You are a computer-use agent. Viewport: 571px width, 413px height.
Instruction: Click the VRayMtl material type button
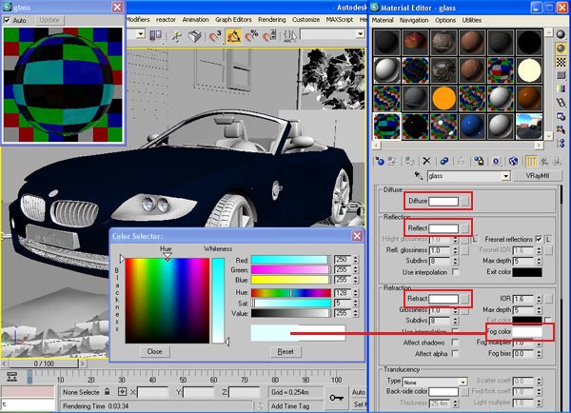click(x=539, y=176)
